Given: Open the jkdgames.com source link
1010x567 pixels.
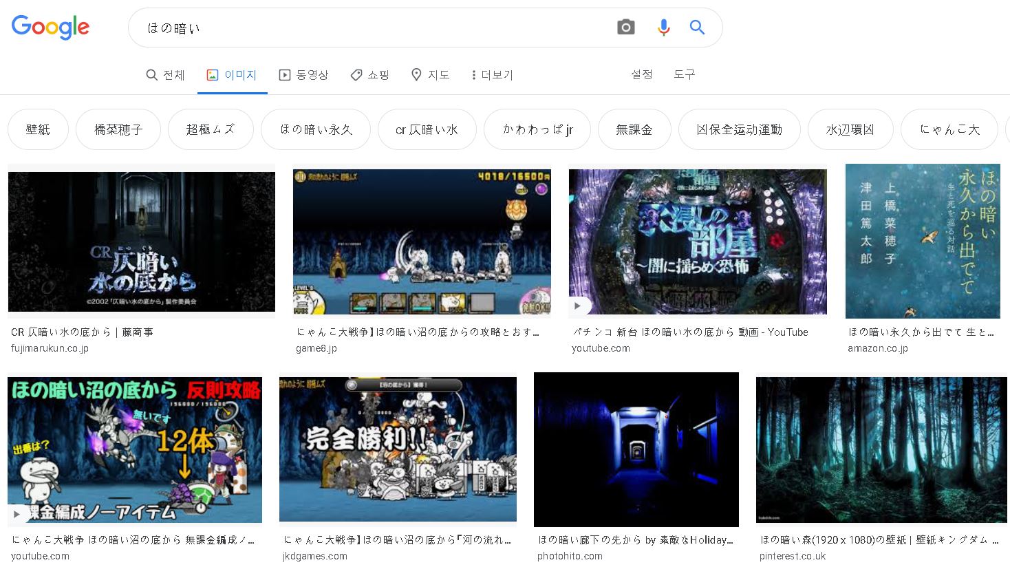Looking at the screenshot, I should coord(315,556).
